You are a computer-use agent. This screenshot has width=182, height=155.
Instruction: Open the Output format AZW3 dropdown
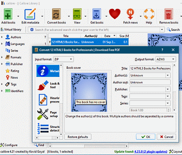click(x=165, y=59)
